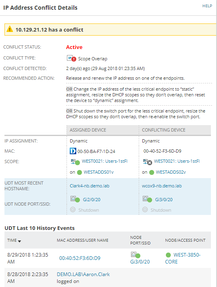Click the D-Link vendor icon beside MAC
Viewport: 217px width, 287px height.
click(73, 151)
